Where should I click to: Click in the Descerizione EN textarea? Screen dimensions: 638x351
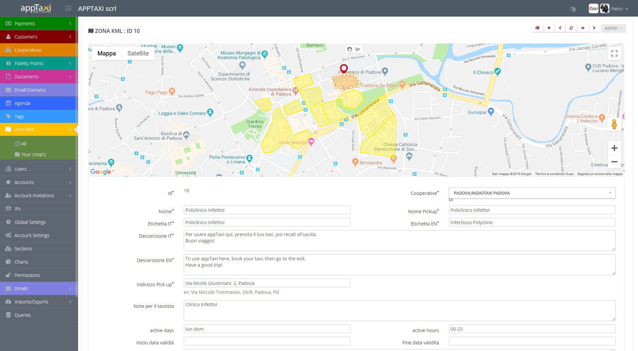tap(399, 265)
